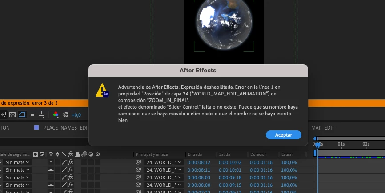385x193 pixels.
Task: Enable motion blur on the 0:00:08:12 layer
Action: click(84, 162)
